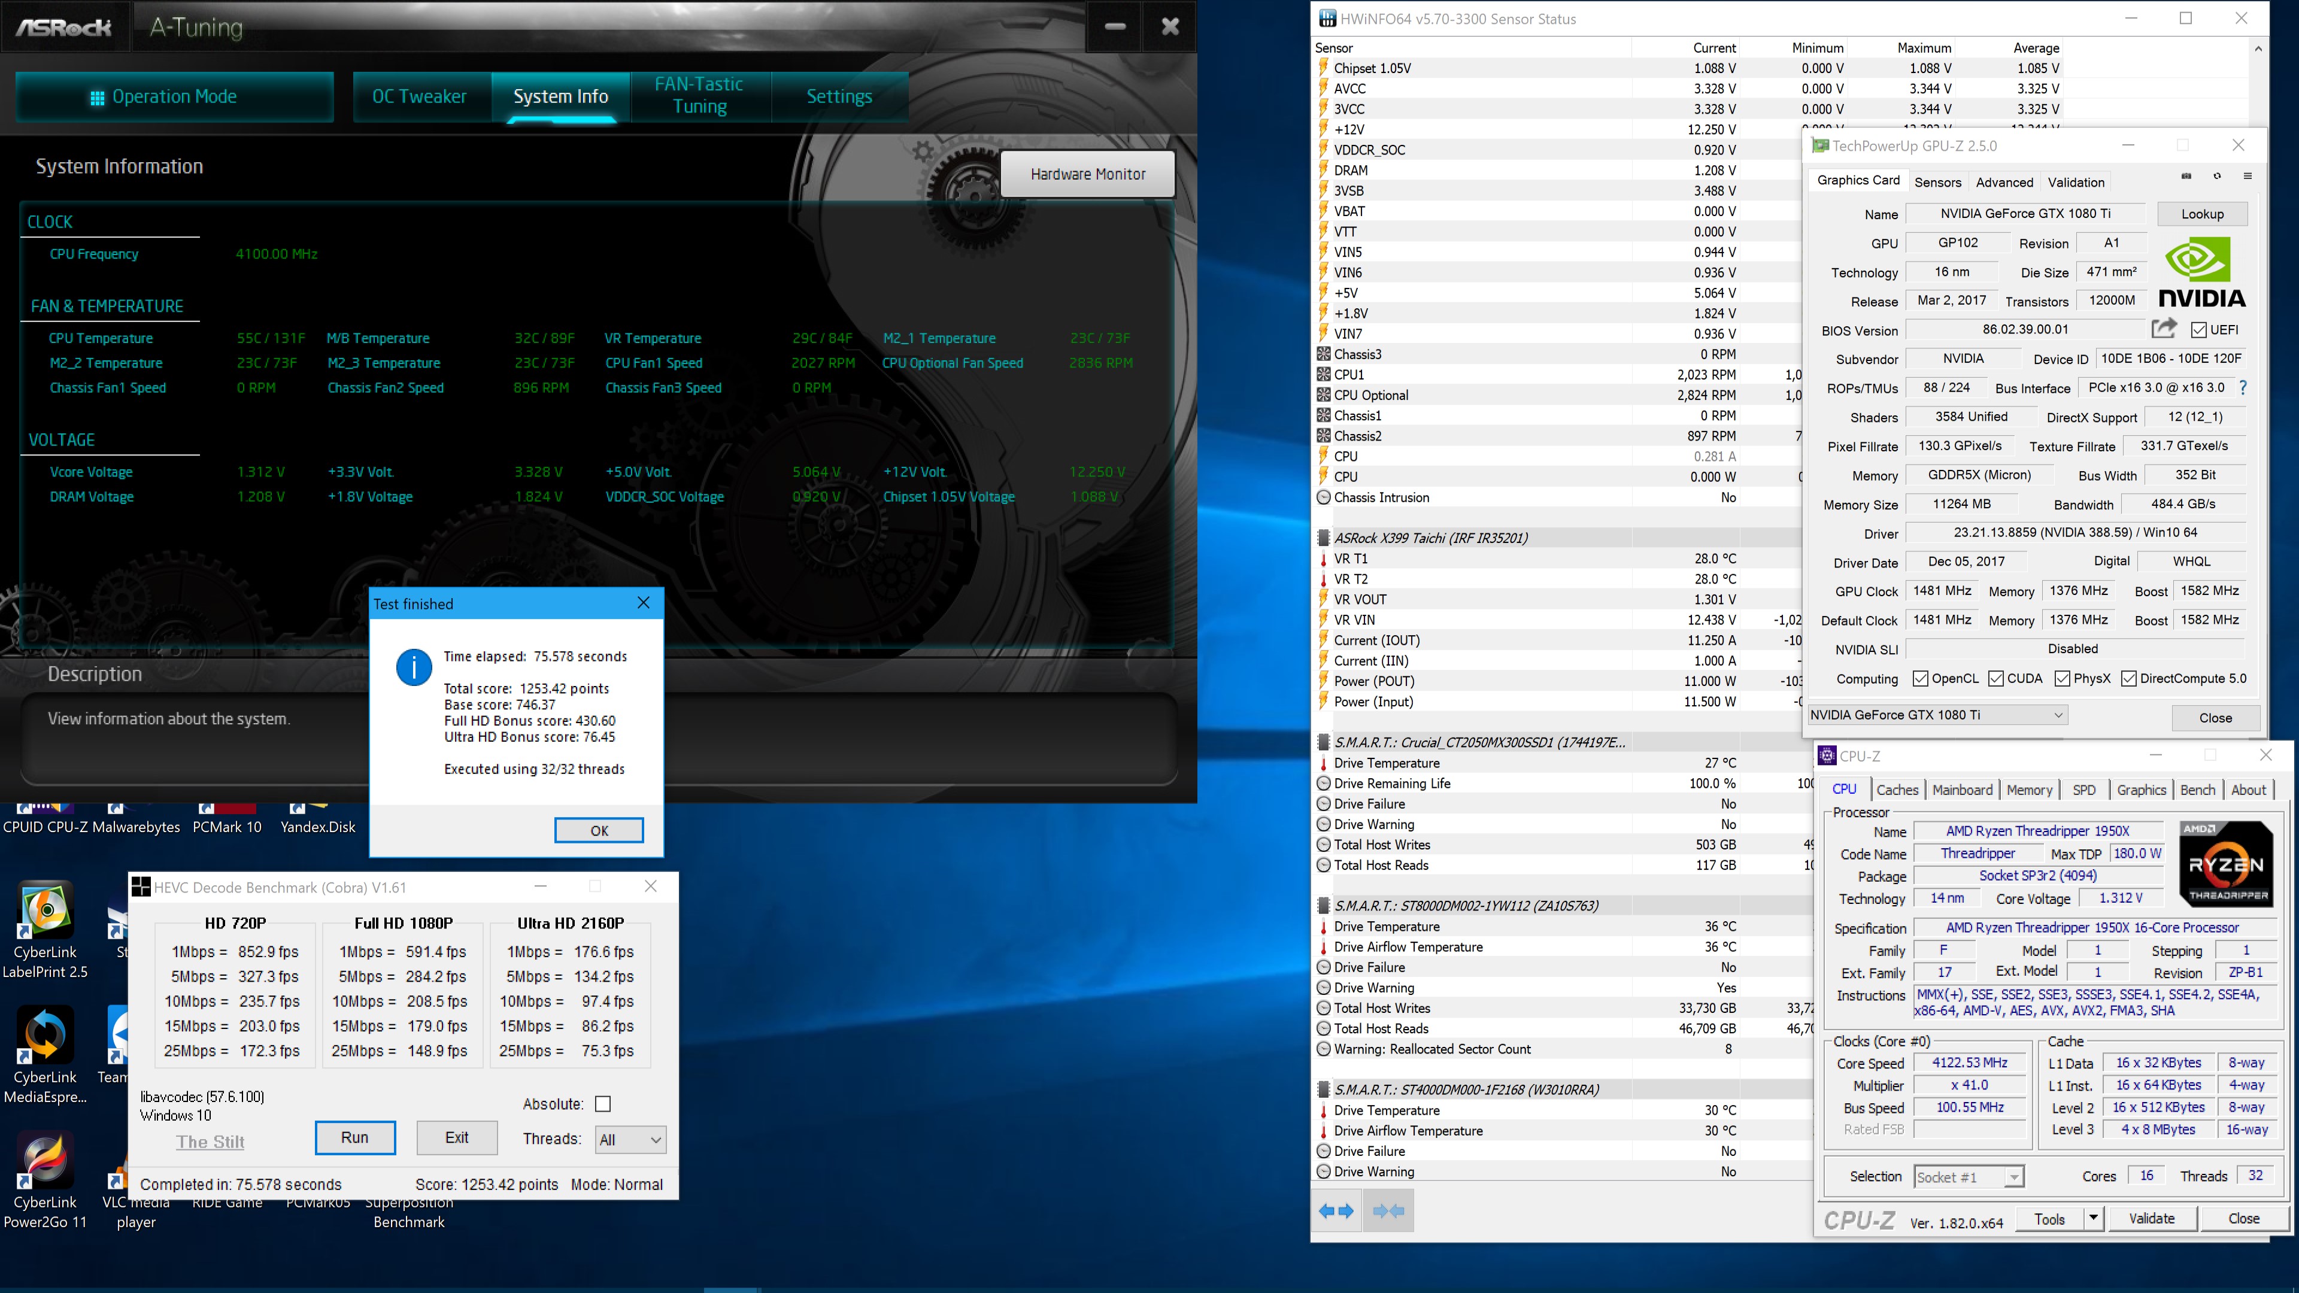The height and width of the screenshot is (1293, 2299).
Task: Collapse the Crucial_CT2050MX300SSD1 S.M.A.R.T. group
Action: tap(1324, 742)
